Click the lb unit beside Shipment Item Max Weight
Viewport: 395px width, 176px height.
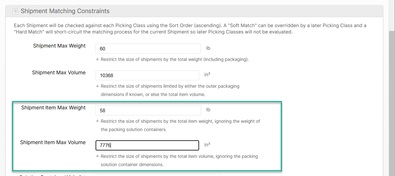[208, 110]
